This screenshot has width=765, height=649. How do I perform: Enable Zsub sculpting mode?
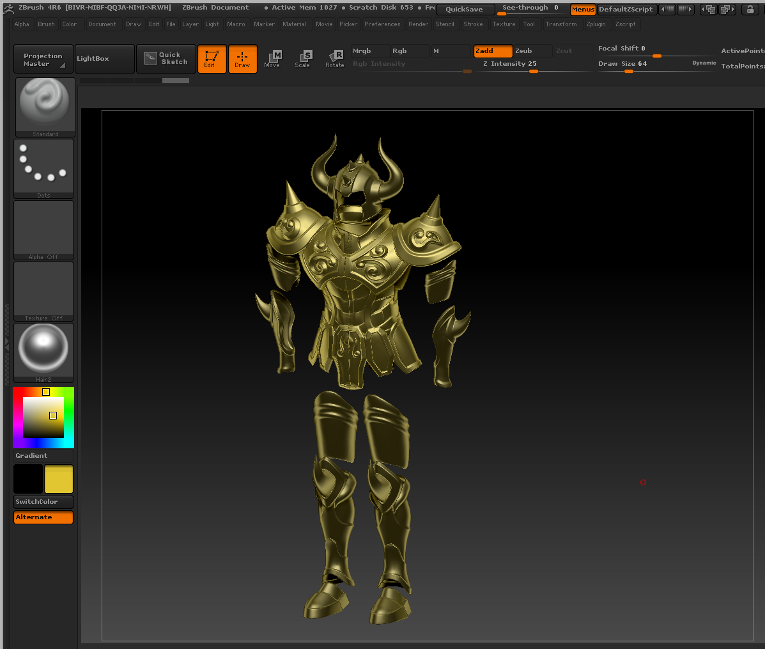point(533,51)
